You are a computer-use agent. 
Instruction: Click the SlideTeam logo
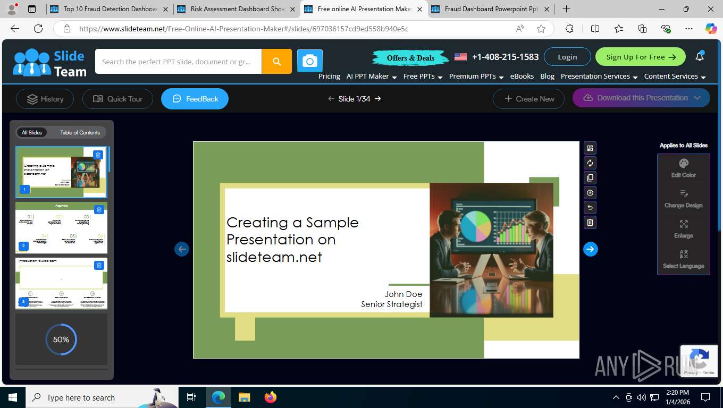pyautogui.click(x=50, y=63)
